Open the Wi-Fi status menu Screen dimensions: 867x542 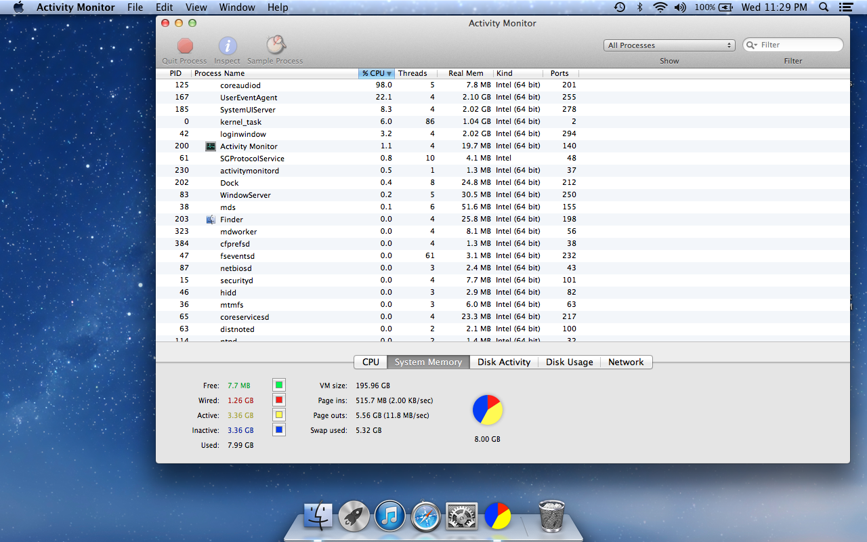tap(660, 7)
